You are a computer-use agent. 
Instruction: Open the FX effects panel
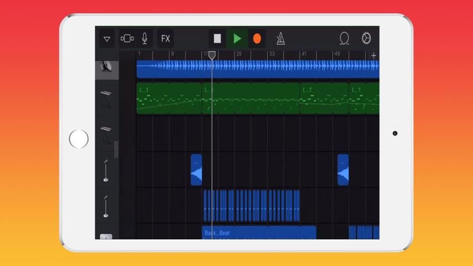(x=165, y=39)
